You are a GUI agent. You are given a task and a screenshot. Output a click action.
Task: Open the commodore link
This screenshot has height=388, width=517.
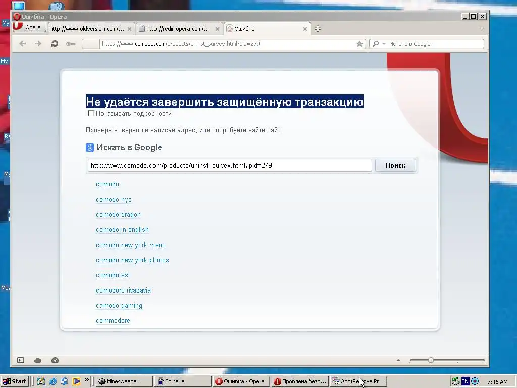pyautogui.click(x=113, y=321)
